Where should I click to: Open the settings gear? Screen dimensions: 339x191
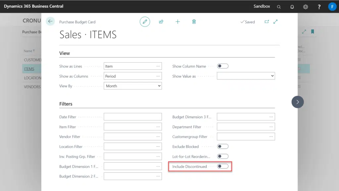306,7
